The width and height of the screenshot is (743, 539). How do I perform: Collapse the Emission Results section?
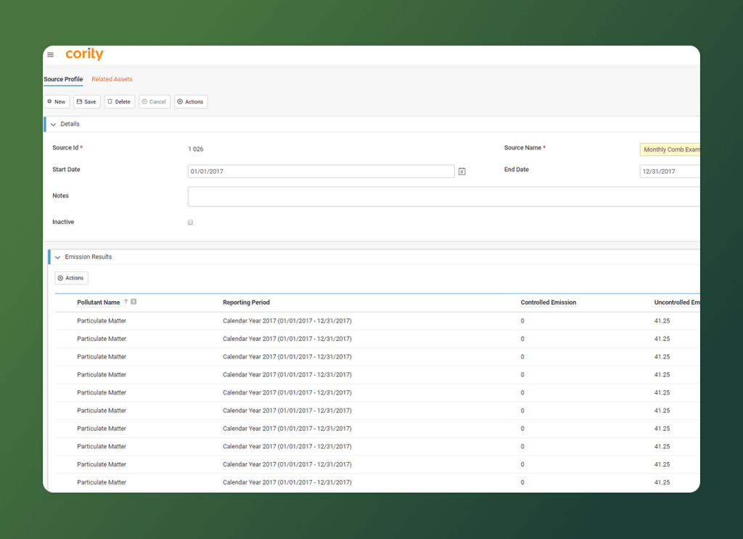57,257
